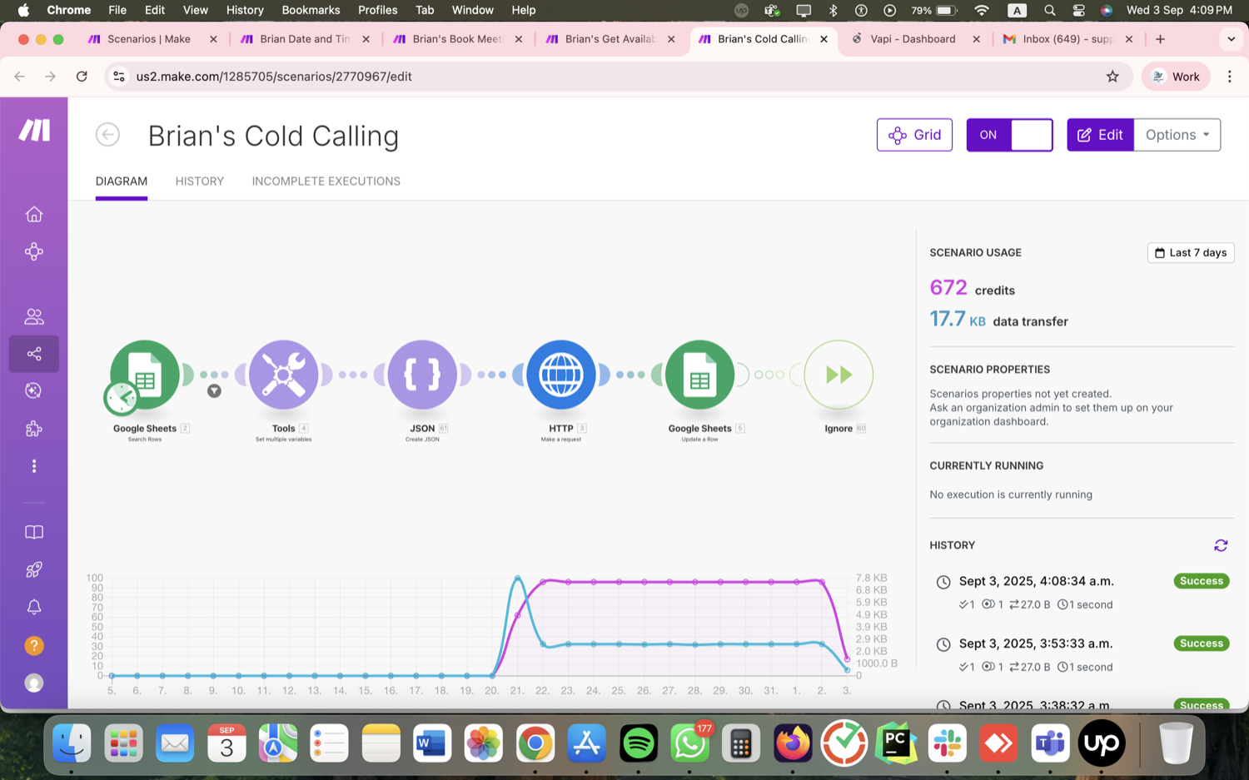Open Spotlight search in the menu bar
1249x780 pixels.
[1049, 10]
